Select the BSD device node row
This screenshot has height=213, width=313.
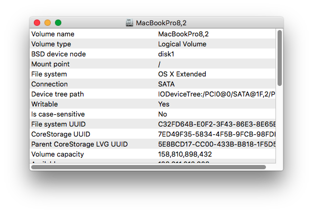coord(153,54)
